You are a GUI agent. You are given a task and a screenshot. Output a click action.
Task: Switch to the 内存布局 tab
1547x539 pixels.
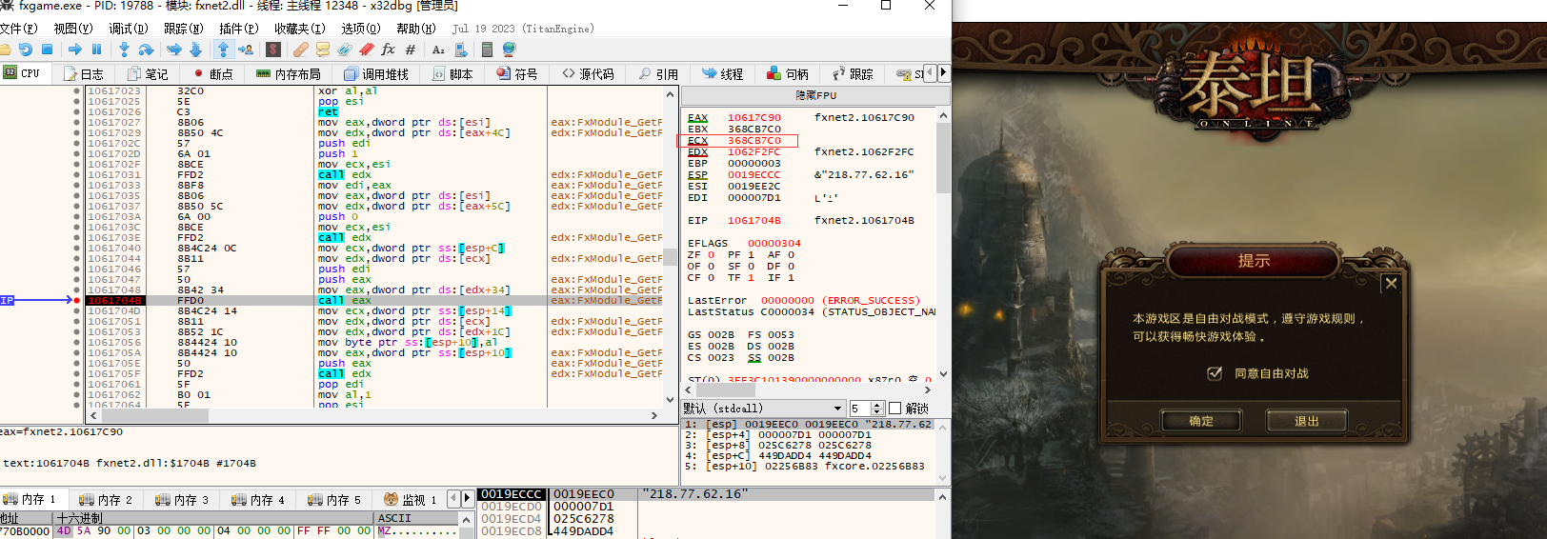pyautogui.click(x=289, y=73)
